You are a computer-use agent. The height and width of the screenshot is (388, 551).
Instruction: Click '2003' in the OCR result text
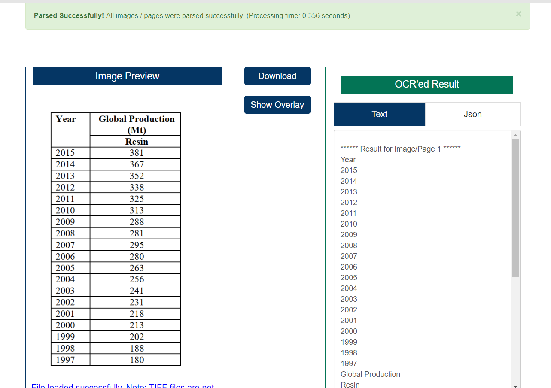pyautogui.click(x=349, y=299)
